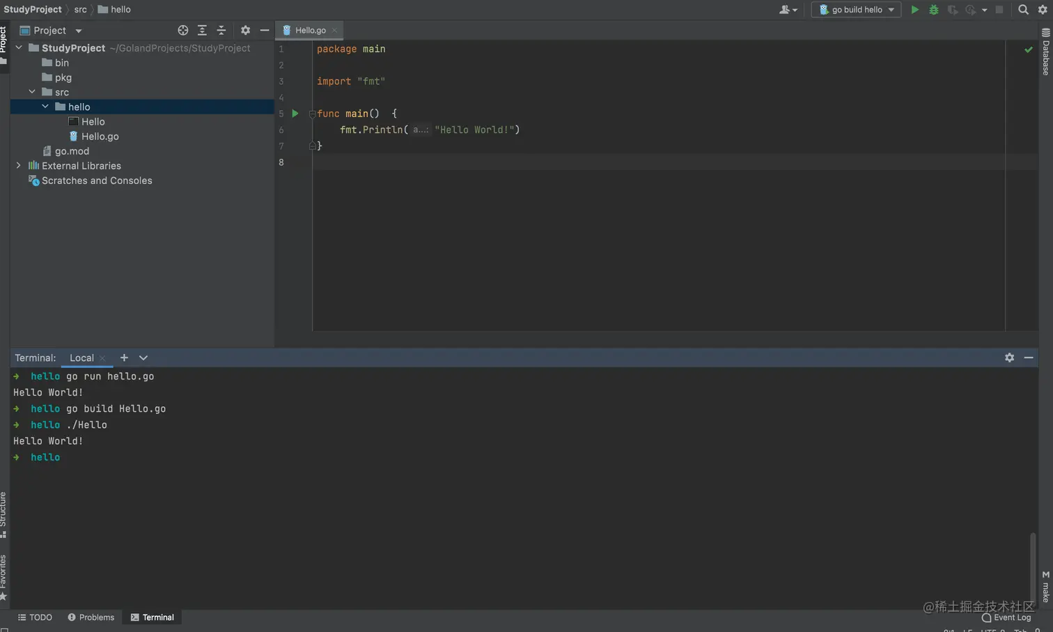Close the Hello.go editor tab
This screenshot has width=1053, height=632.
tap(334, 31)
